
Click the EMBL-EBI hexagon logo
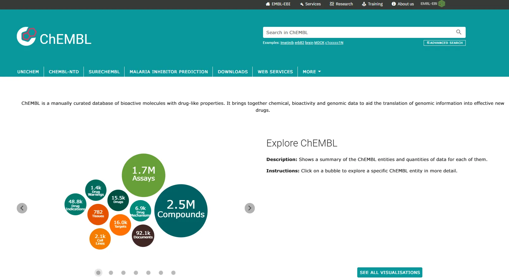coord(442,4)
